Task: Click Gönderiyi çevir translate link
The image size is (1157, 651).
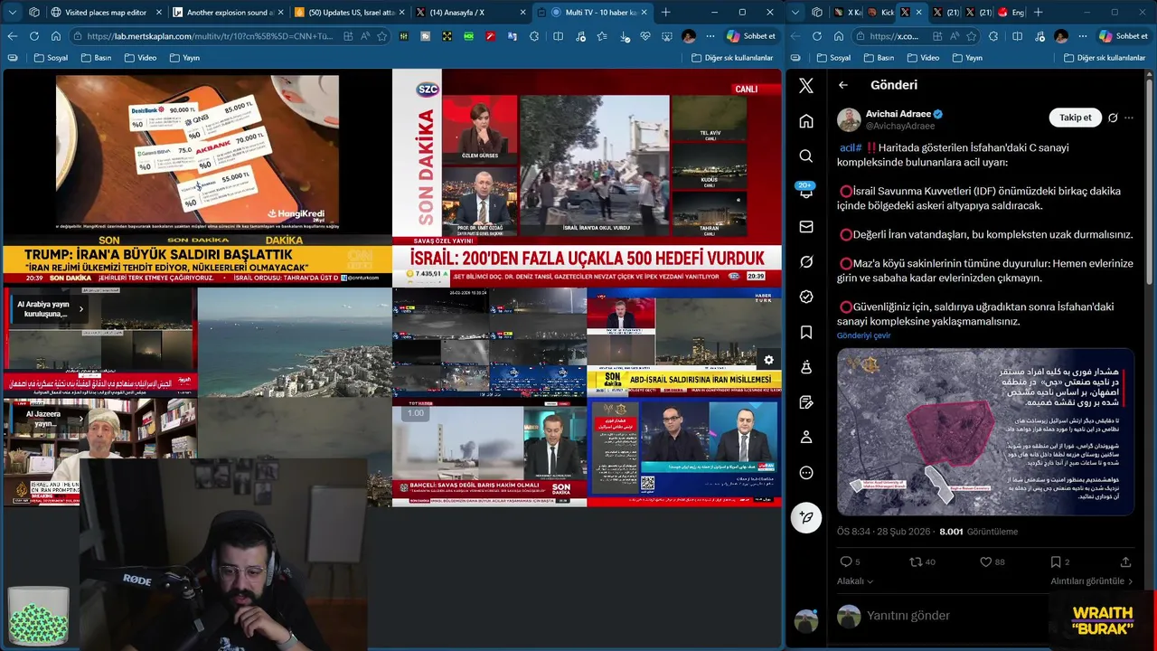Action: [x=863, y=335]
